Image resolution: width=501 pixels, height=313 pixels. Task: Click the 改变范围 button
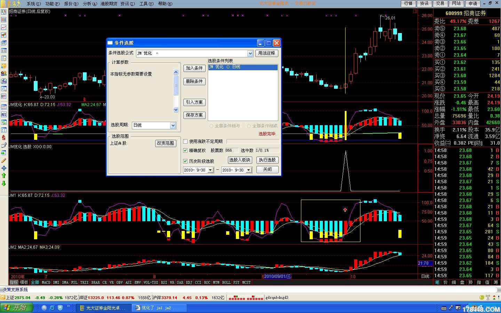pyautogui.click(x=165, y=143)
